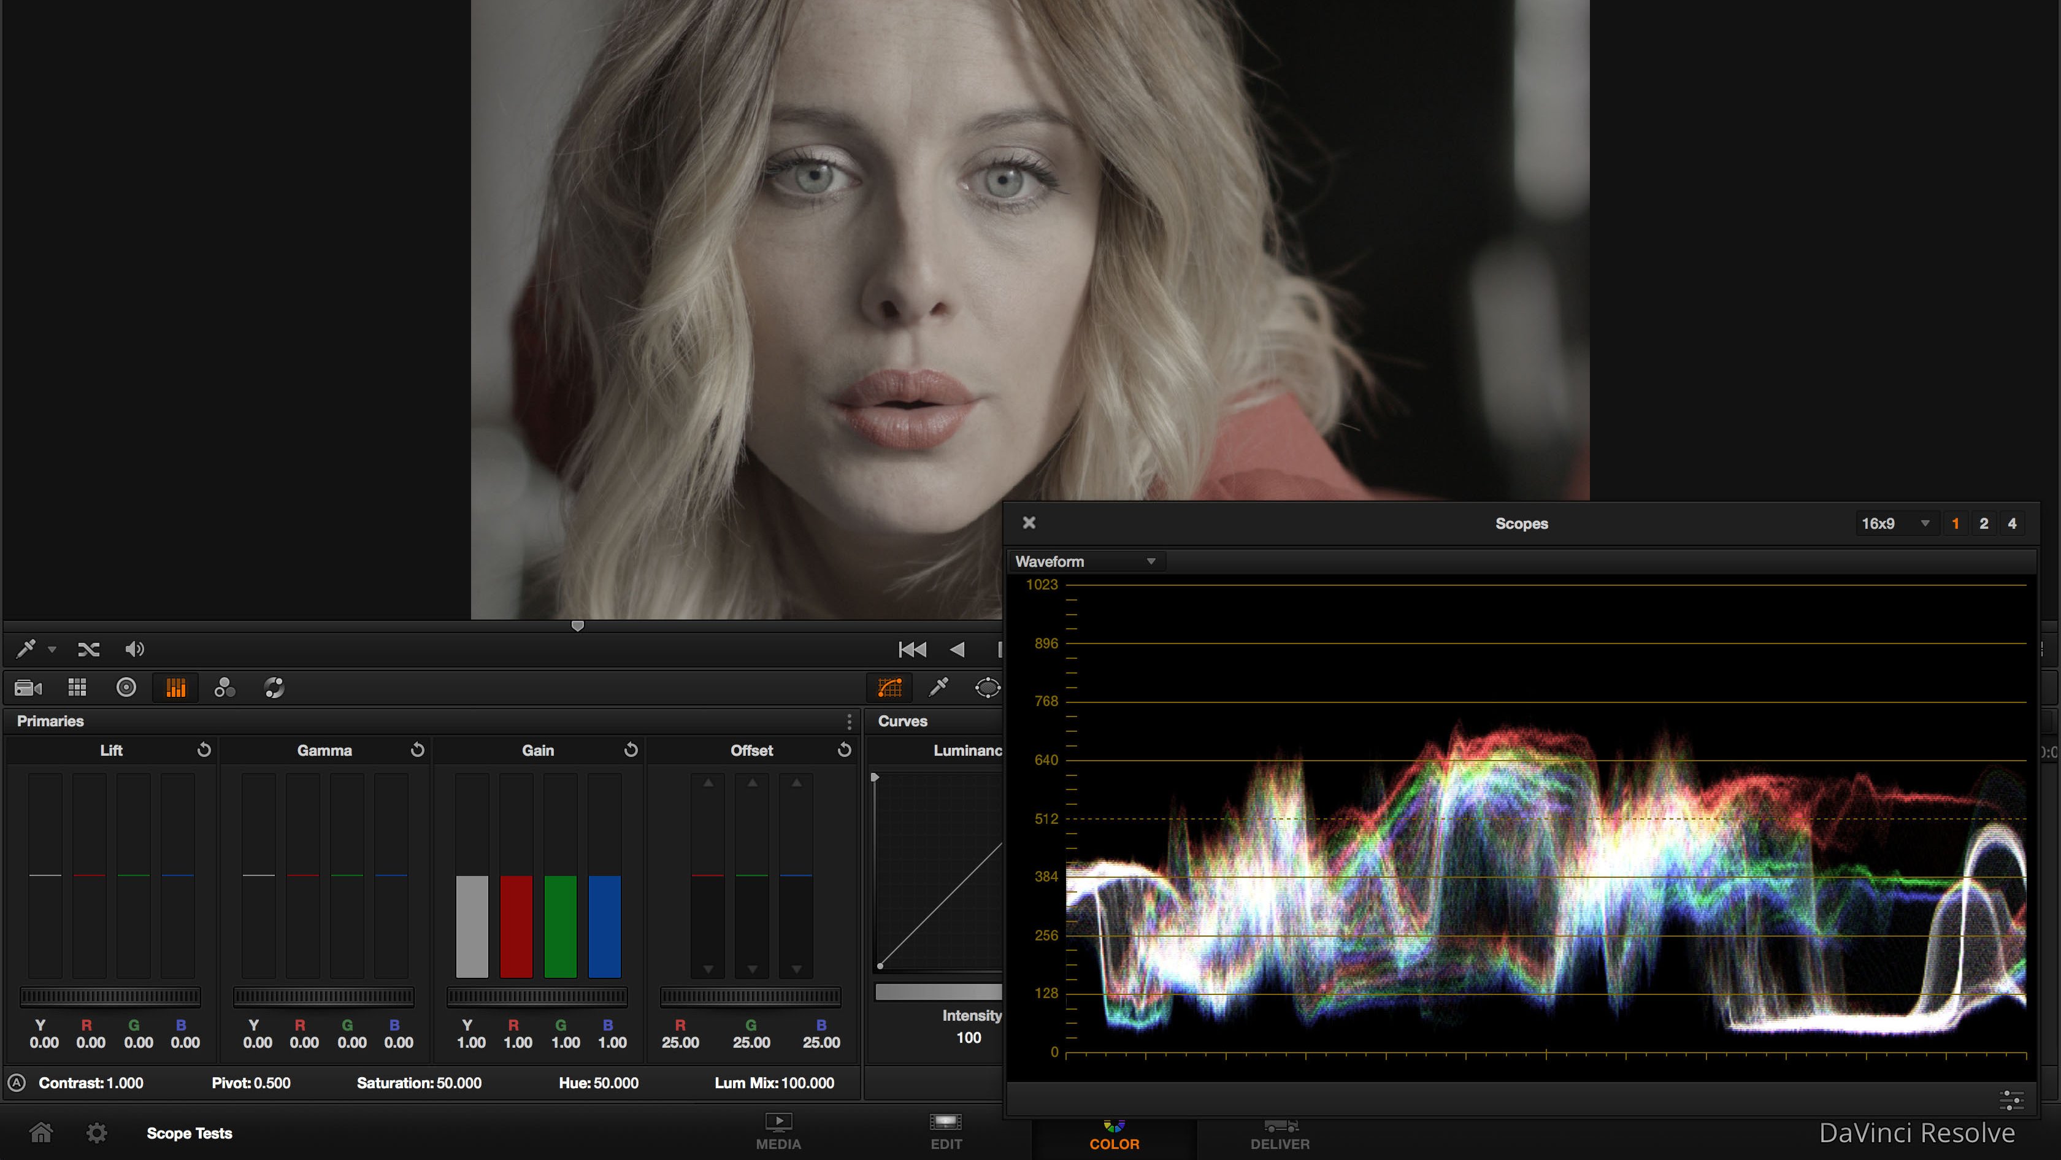Toggle auto color A button

pos(16,1083)
